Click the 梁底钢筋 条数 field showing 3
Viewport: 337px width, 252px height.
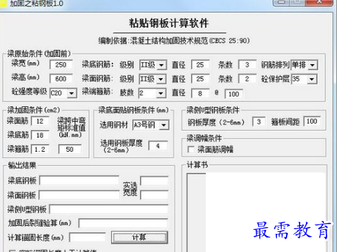pos(247,65)
